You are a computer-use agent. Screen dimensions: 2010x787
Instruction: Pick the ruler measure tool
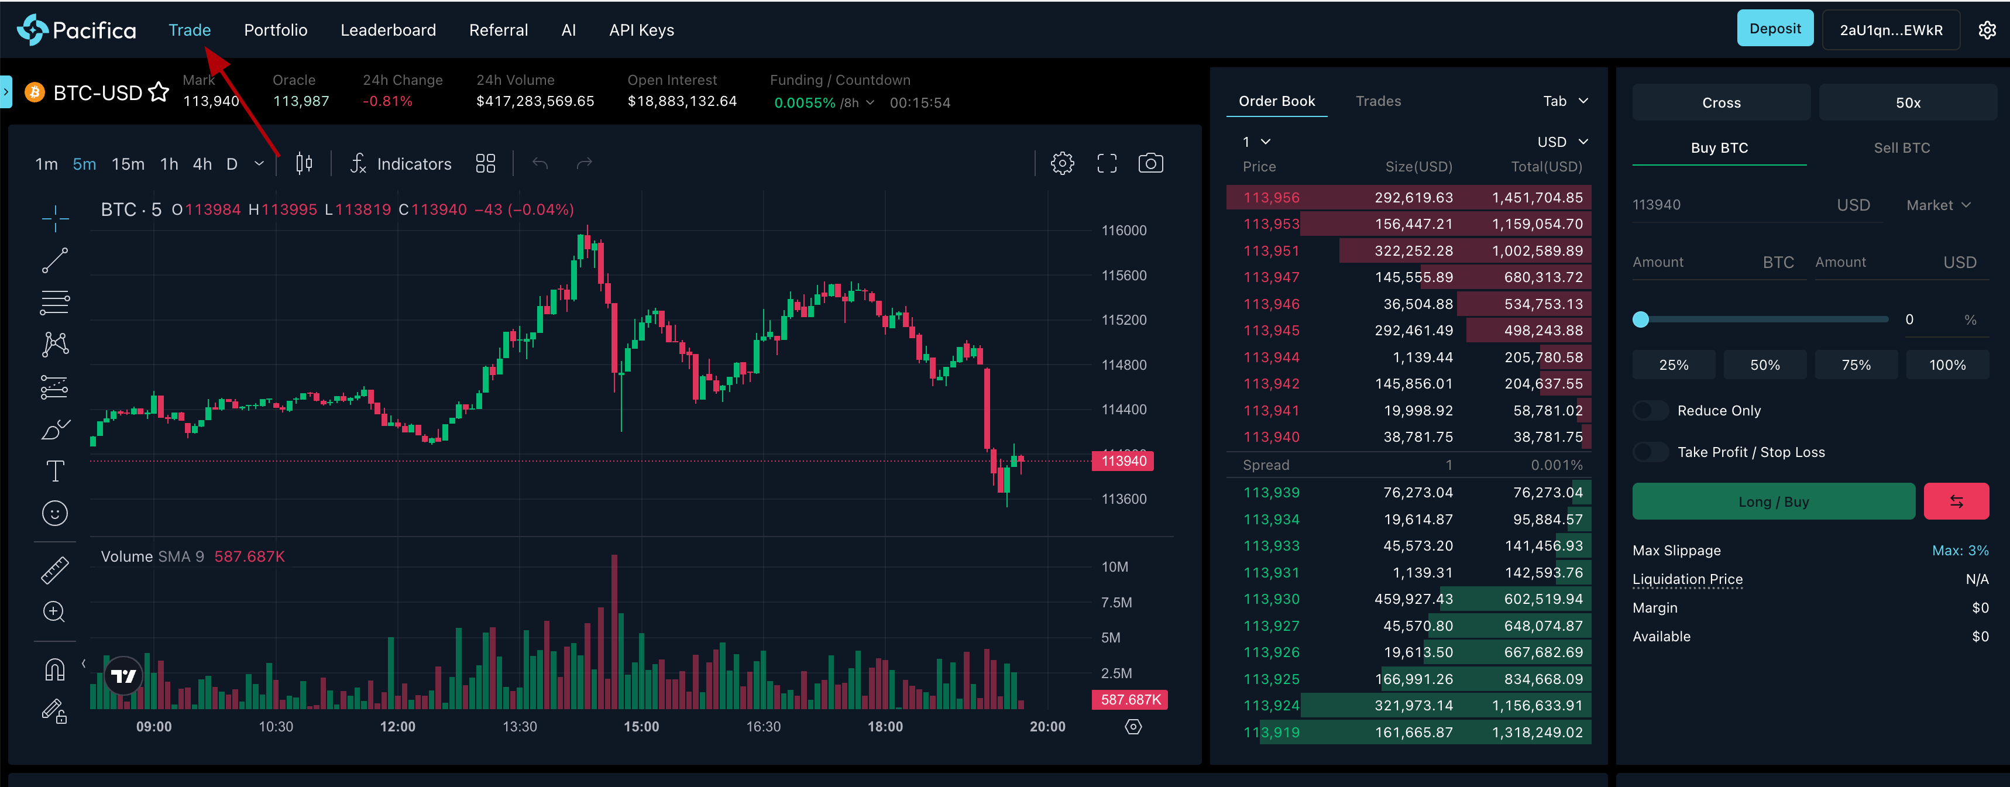[x=54, y=570]
